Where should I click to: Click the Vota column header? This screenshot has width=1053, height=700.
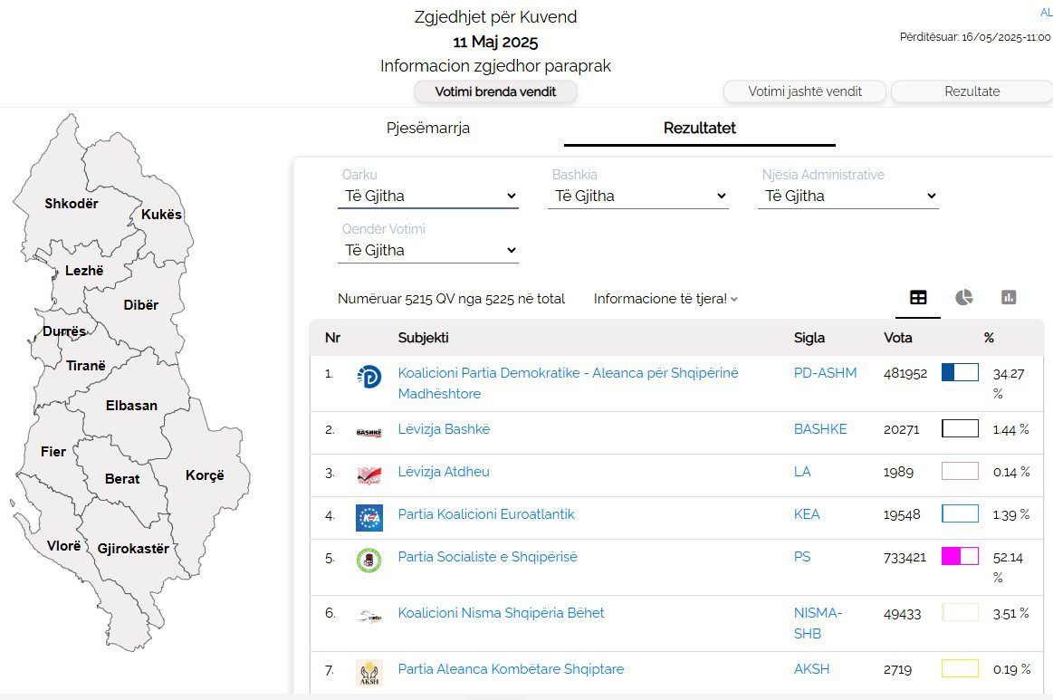click(898, 338)
